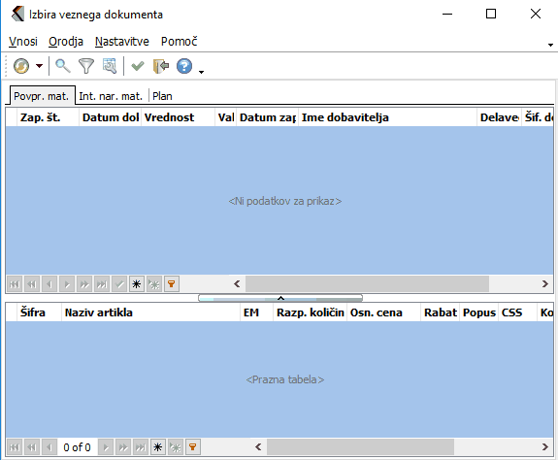The height and width of the screenshot is (460, 558).
Task: Open help via blue question icon
Action: point(184,66)
